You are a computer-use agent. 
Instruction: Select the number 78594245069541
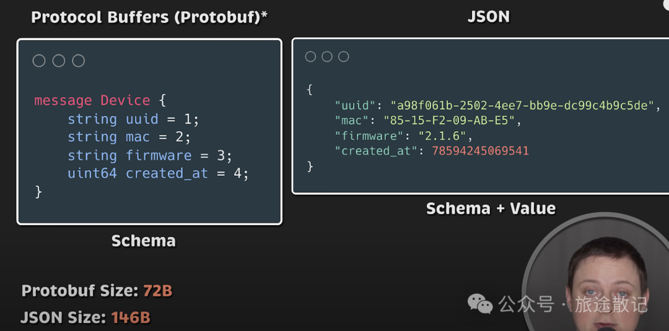[481, 151]
